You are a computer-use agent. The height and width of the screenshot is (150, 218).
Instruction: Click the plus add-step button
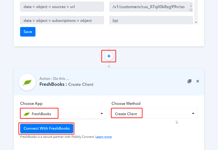point(109,56)
